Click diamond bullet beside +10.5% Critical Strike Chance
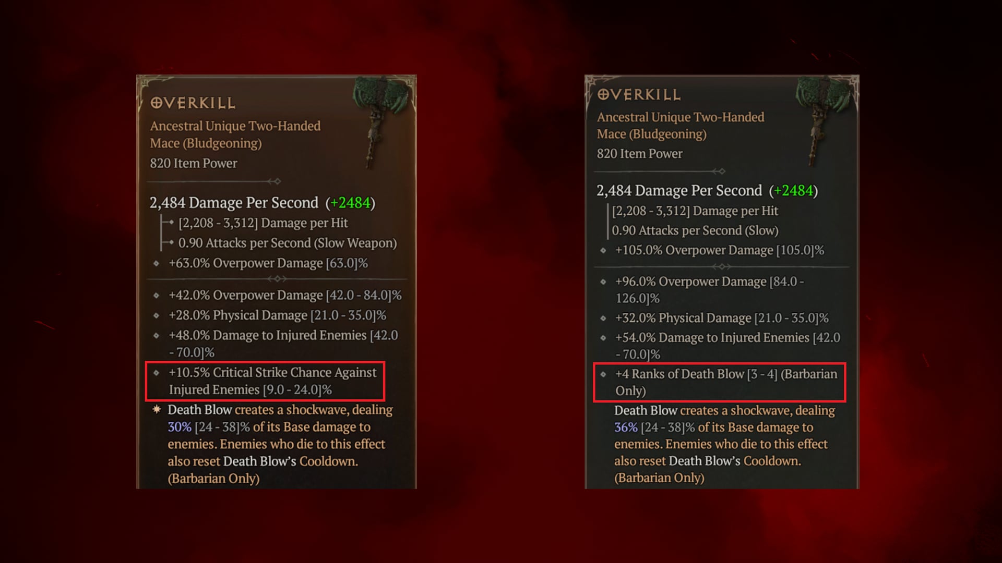 (156, 373)
